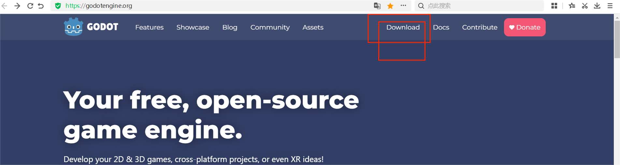620x165 pixels.
Task: Open the Docs link
Action: click(x=441, y=27)
